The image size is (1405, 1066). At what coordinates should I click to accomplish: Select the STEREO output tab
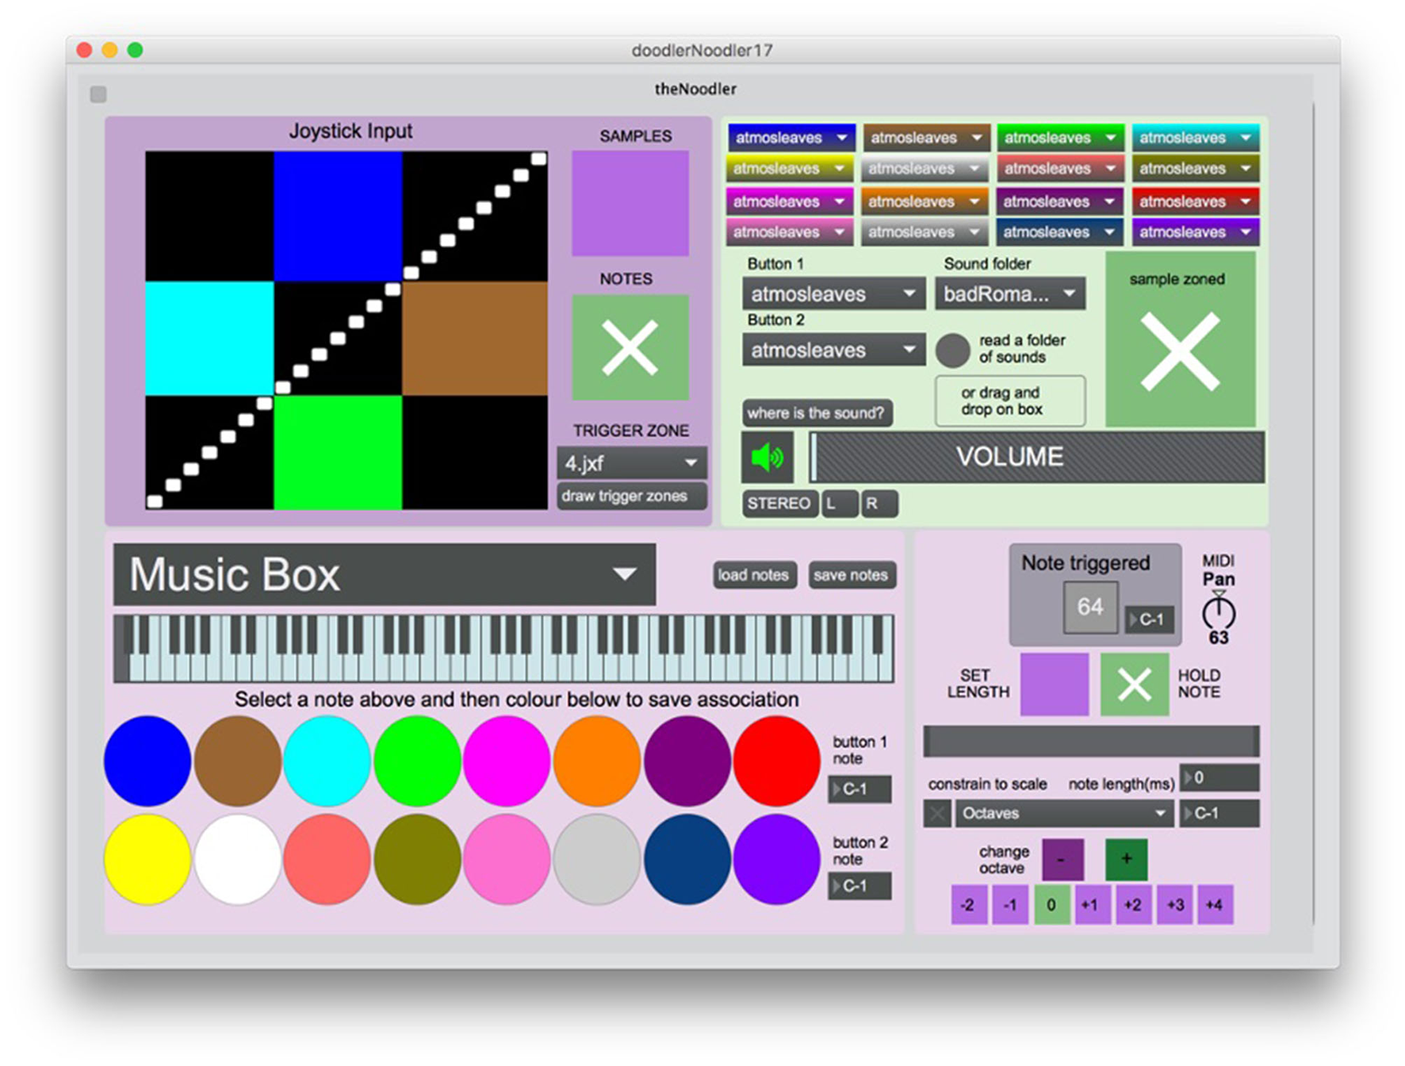tap(779, 504)
